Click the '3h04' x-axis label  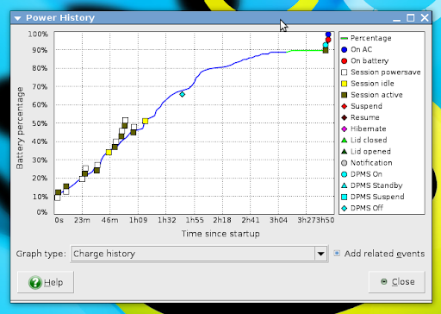coord(278,220)
